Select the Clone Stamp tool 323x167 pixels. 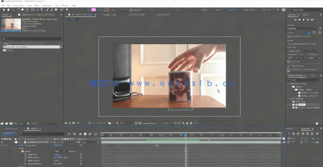52,10
